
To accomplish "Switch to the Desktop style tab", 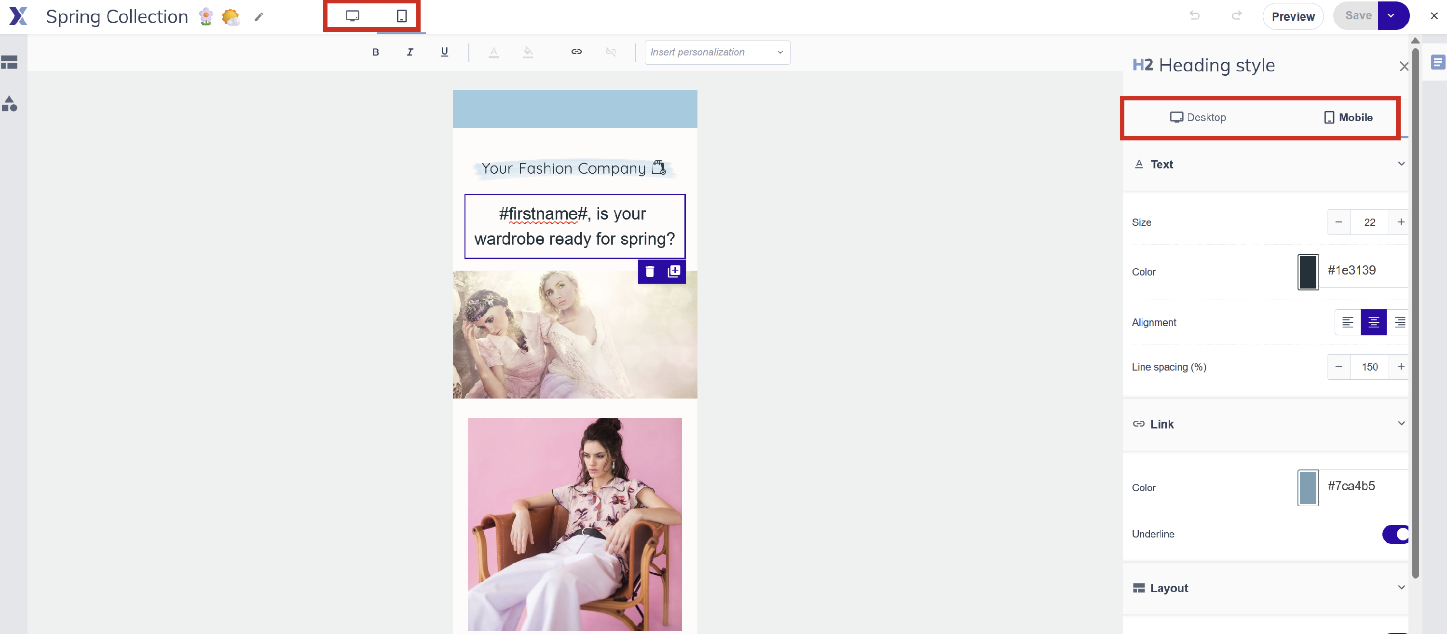I will click(x=1198, y=117).
